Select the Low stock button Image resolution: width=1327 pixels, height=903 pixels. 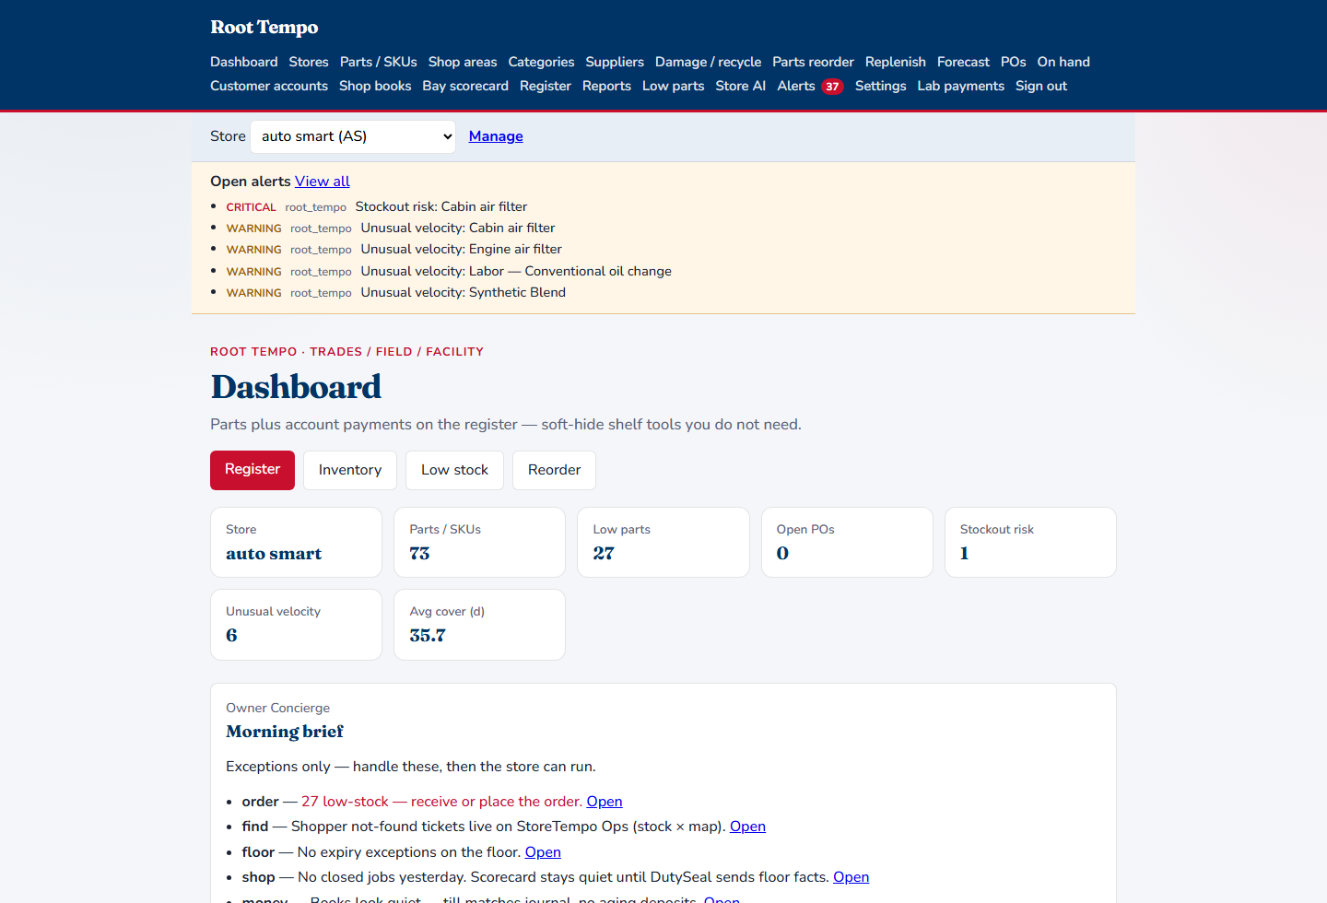click(455, 470)
